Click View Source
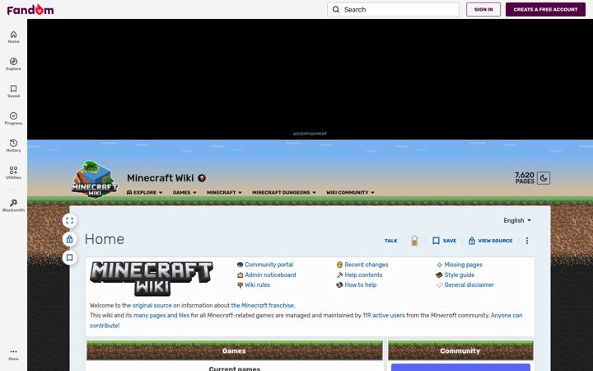The image size is (593, 371). [491, 241]
